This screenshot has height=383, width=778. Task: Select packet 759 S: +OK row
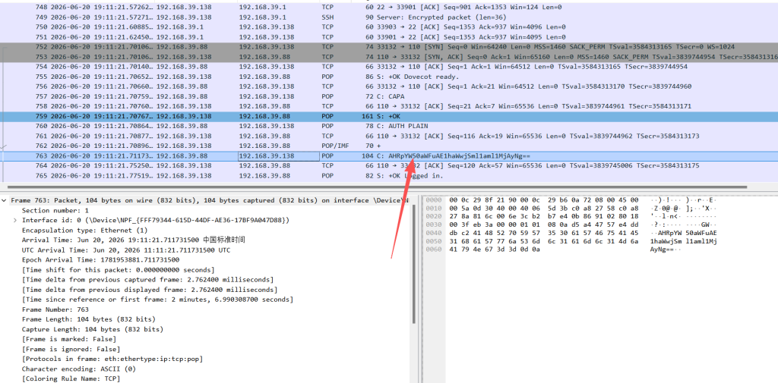tap(389, 117)
